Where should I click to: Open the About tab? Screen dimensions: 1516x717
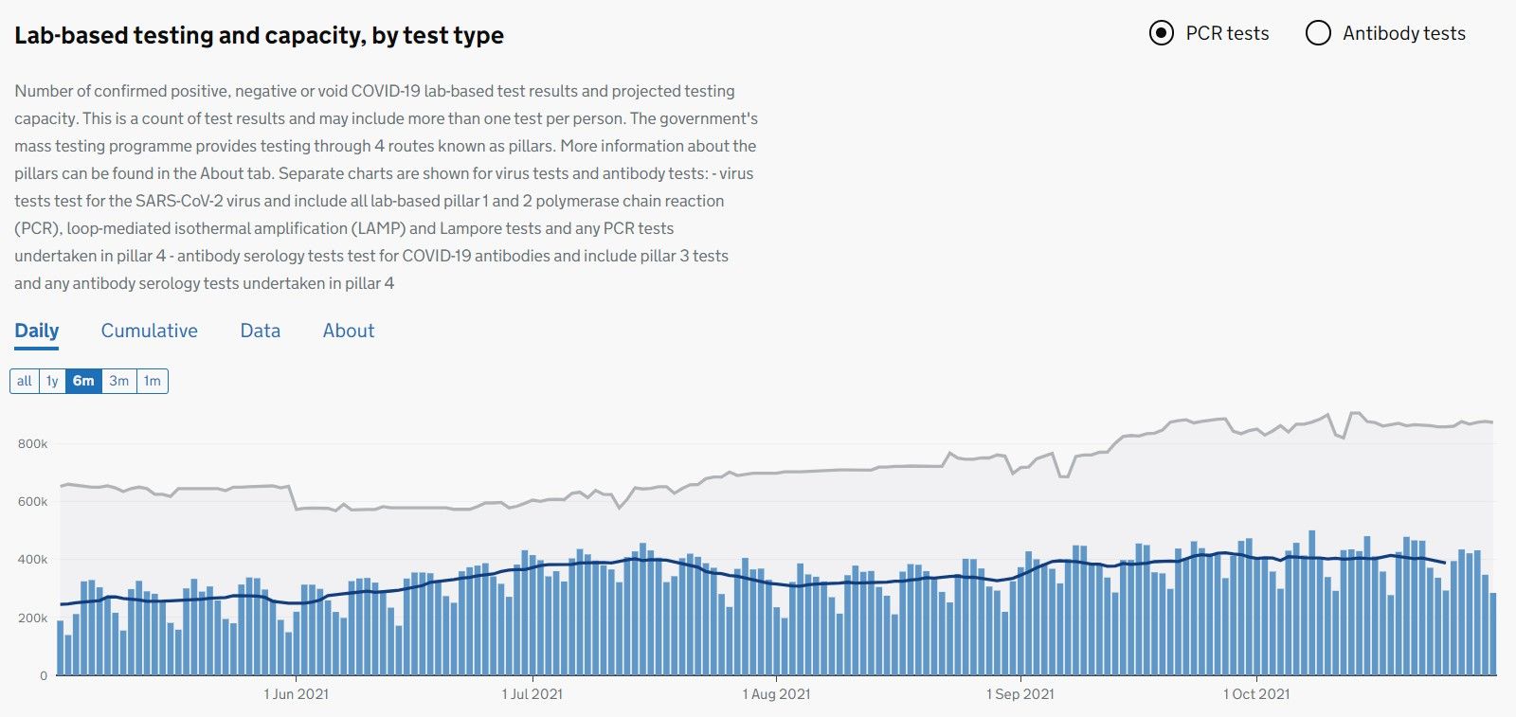349,331
